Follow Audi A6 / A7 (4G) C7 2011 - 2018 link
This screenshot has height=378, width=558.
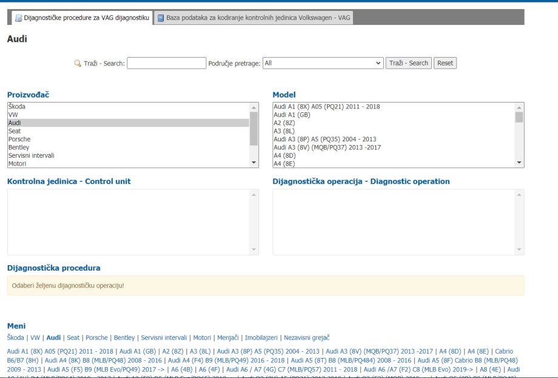(x=292, y=370)
